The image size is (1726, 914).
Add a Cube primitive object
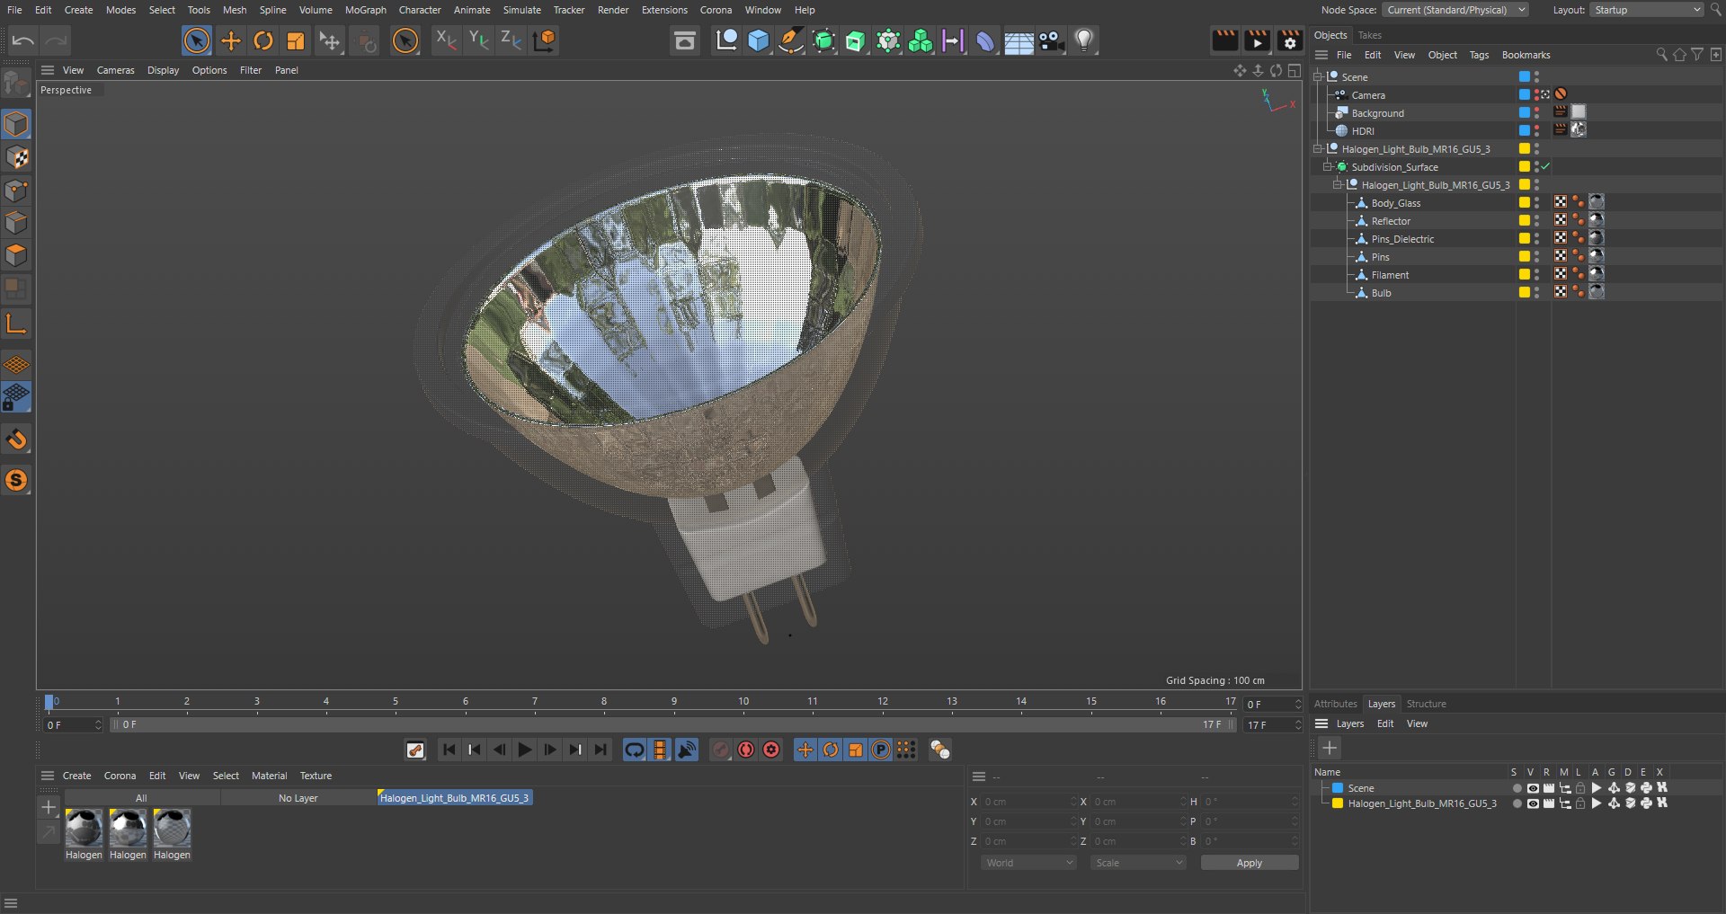(x=759, y=40)
